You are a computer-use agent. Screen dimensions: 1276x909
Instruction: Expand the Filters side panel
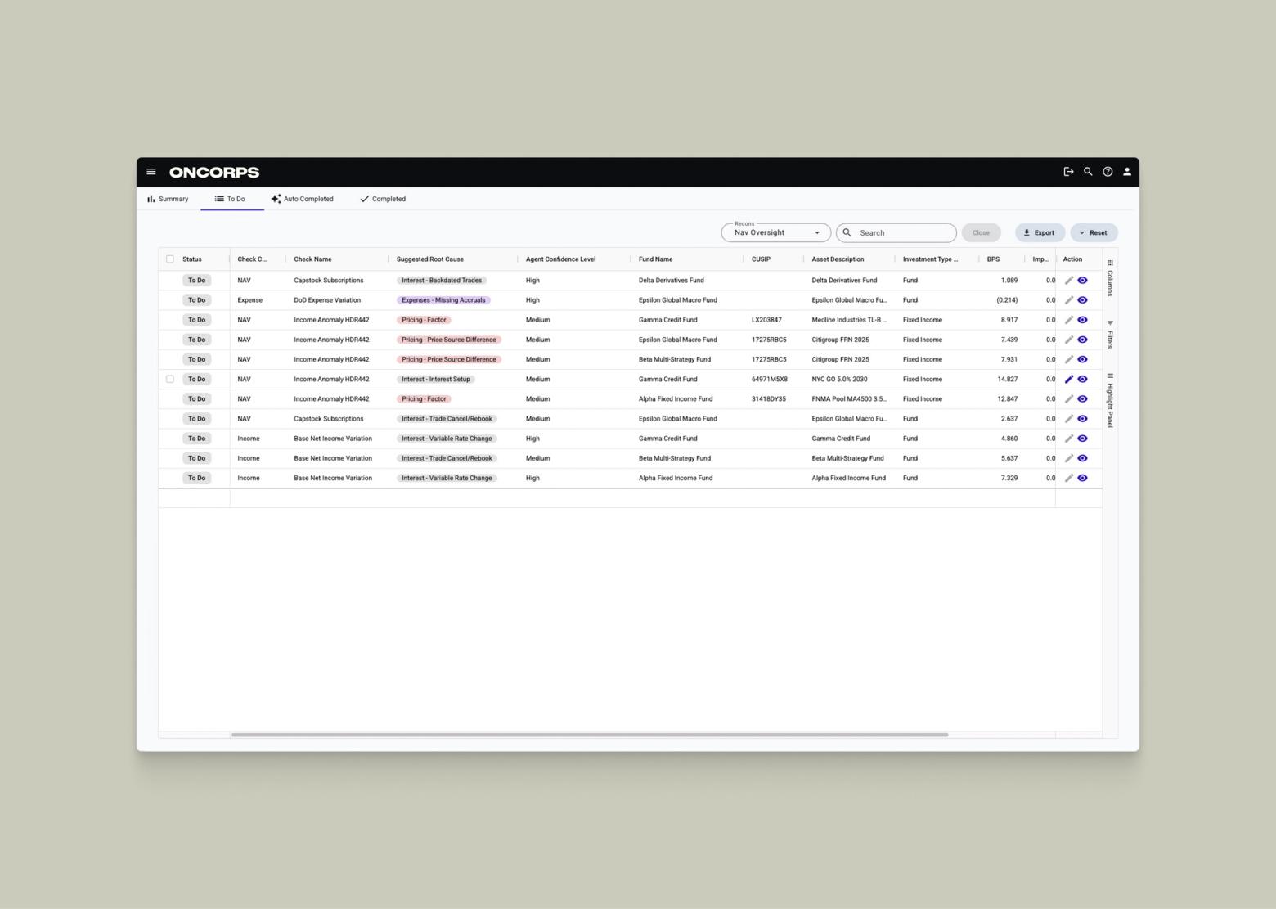point(1110,335)
